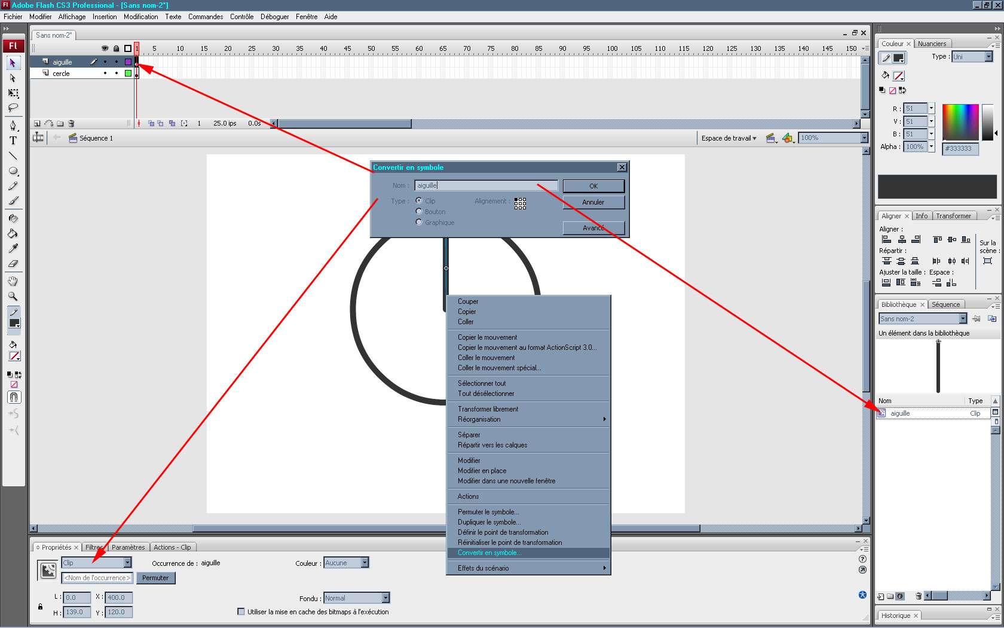The image size is (1004, 628).
Task: Click Séparer in context menu
Action: coord(528,435)
